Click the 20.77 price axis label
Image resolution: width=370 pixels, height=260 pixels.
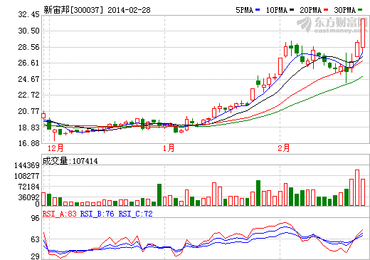point(29,111)
